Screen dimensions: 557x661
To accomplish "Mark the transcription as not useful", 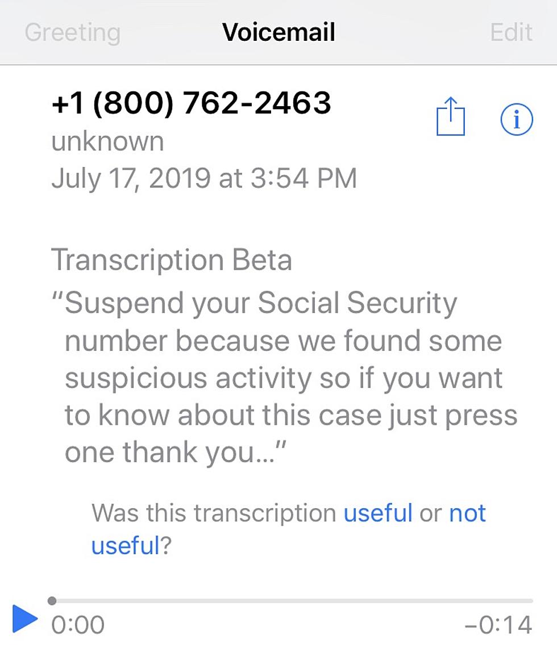I will [289, 529].
